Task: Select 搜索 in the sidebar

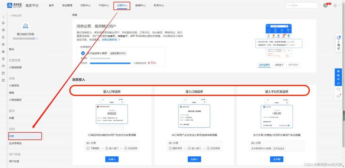Action: [11, 92]
